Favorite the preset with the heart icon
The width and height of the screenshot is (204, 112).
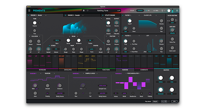pyautogui.click(x=88, y=10)
